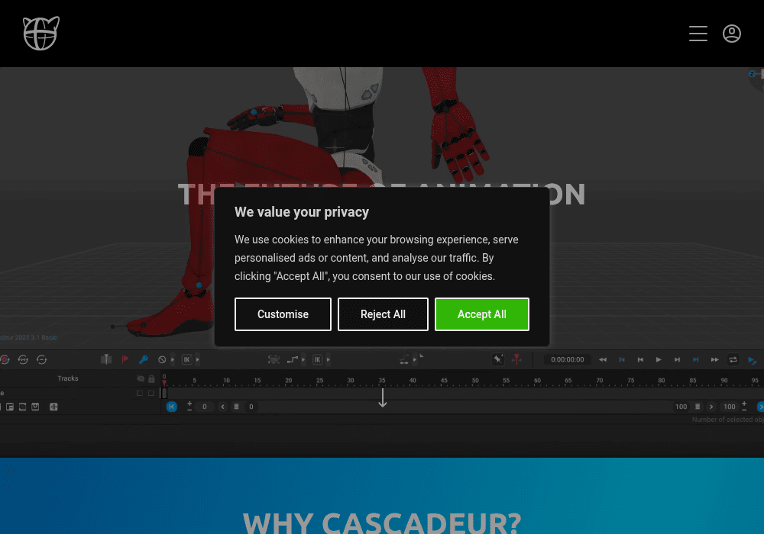
Task: Click the crossed-circle prohibit icon
Action: pos(162,360)
